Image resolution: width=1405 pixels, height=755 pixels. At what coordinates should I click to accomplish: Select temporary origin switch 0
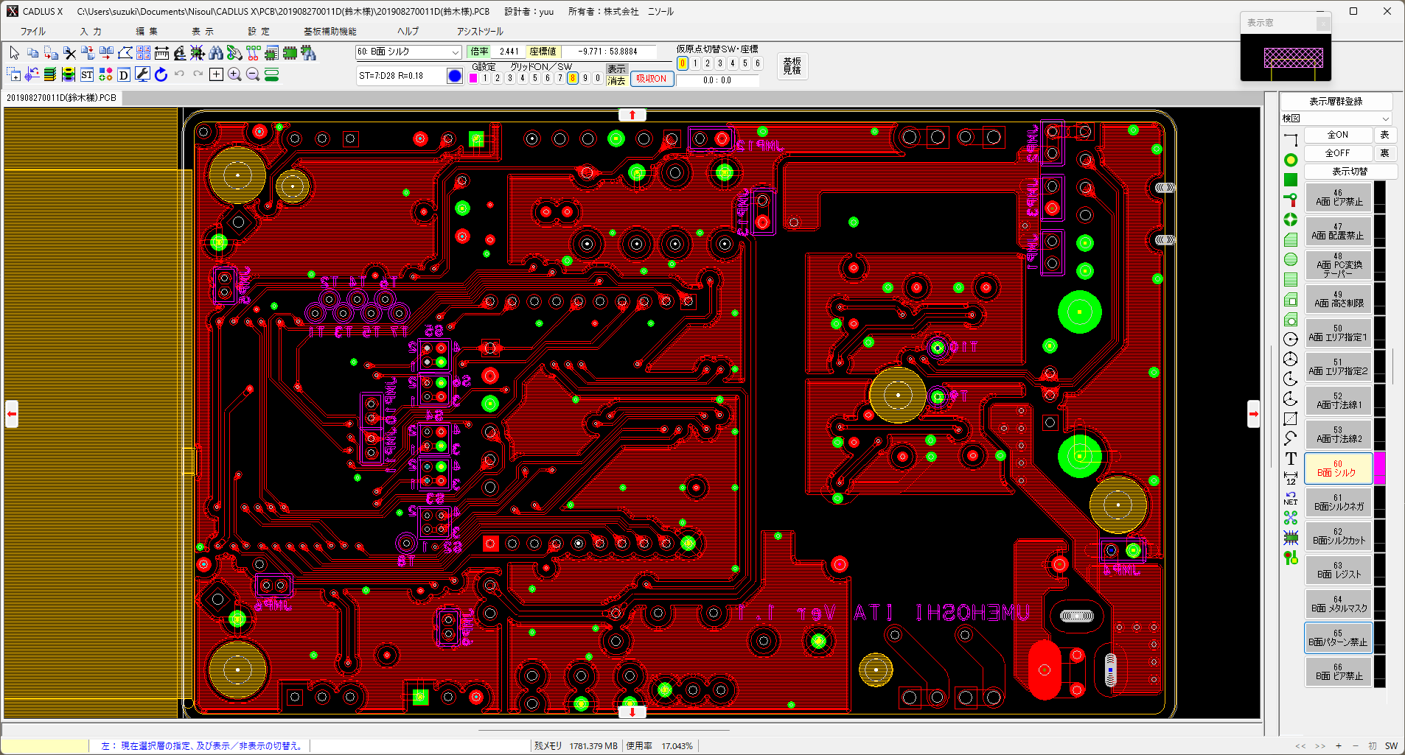(683, 63)
